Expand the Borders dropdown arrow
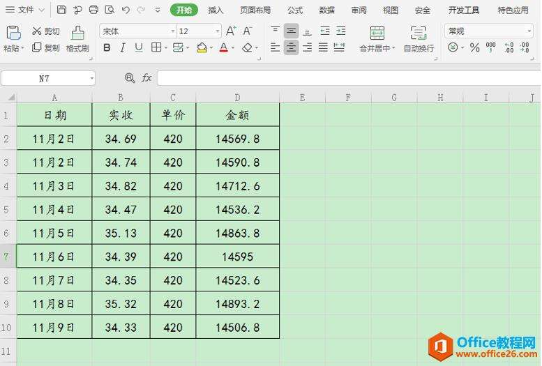This screenshot has height=366, width=542. pos(166,47)
